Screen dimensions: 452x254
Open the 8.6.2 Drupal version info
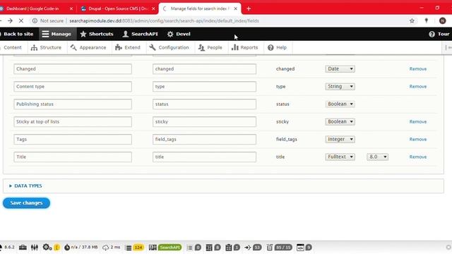8,247
